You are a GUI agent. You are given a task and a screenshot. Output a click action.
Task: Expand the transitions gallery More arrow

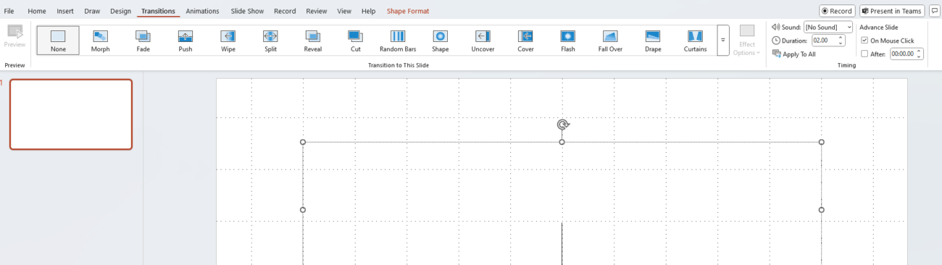pyautogui.click(x=722, y=41)
